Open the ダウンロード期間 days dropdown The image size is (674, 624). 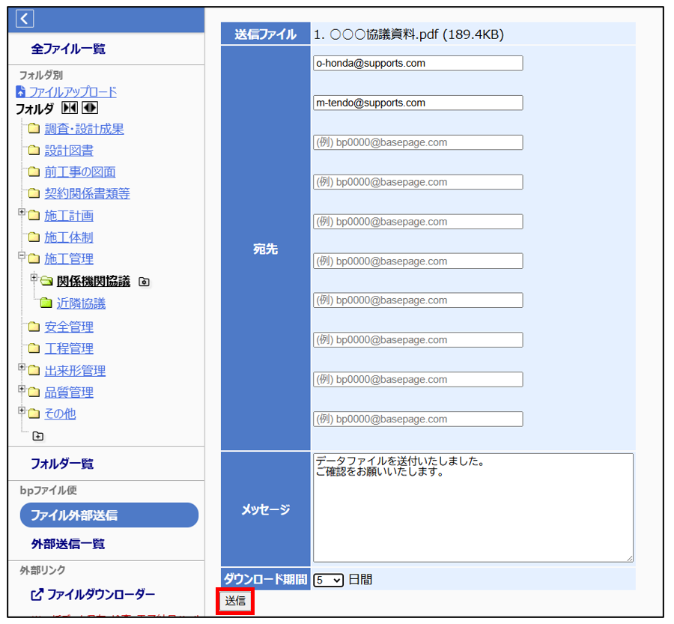click(328, 580)
